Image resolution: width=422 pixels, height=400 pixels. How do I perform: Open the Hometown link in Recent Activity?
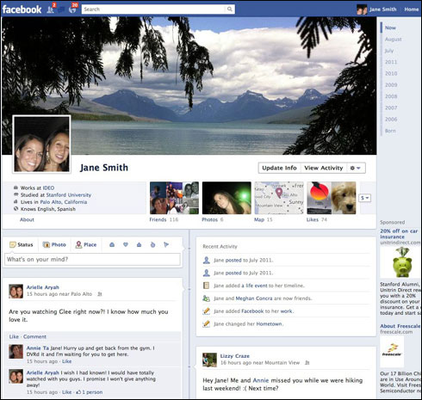269,324
